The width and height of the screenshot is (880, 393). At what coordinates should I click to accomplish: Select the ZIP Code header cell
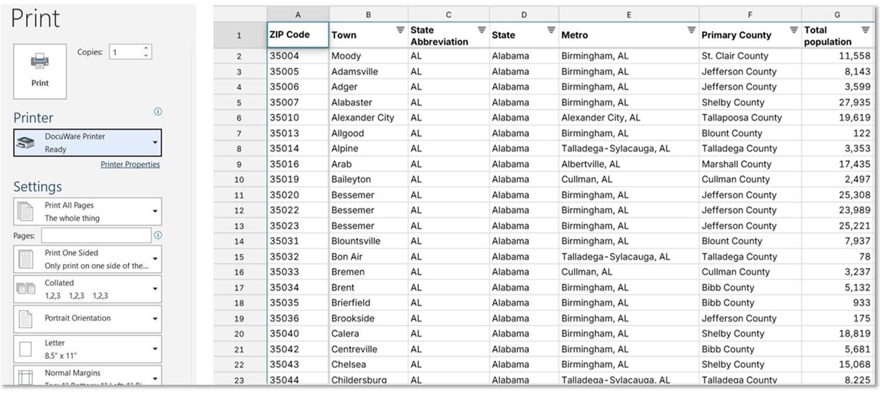tap(298, 35)
